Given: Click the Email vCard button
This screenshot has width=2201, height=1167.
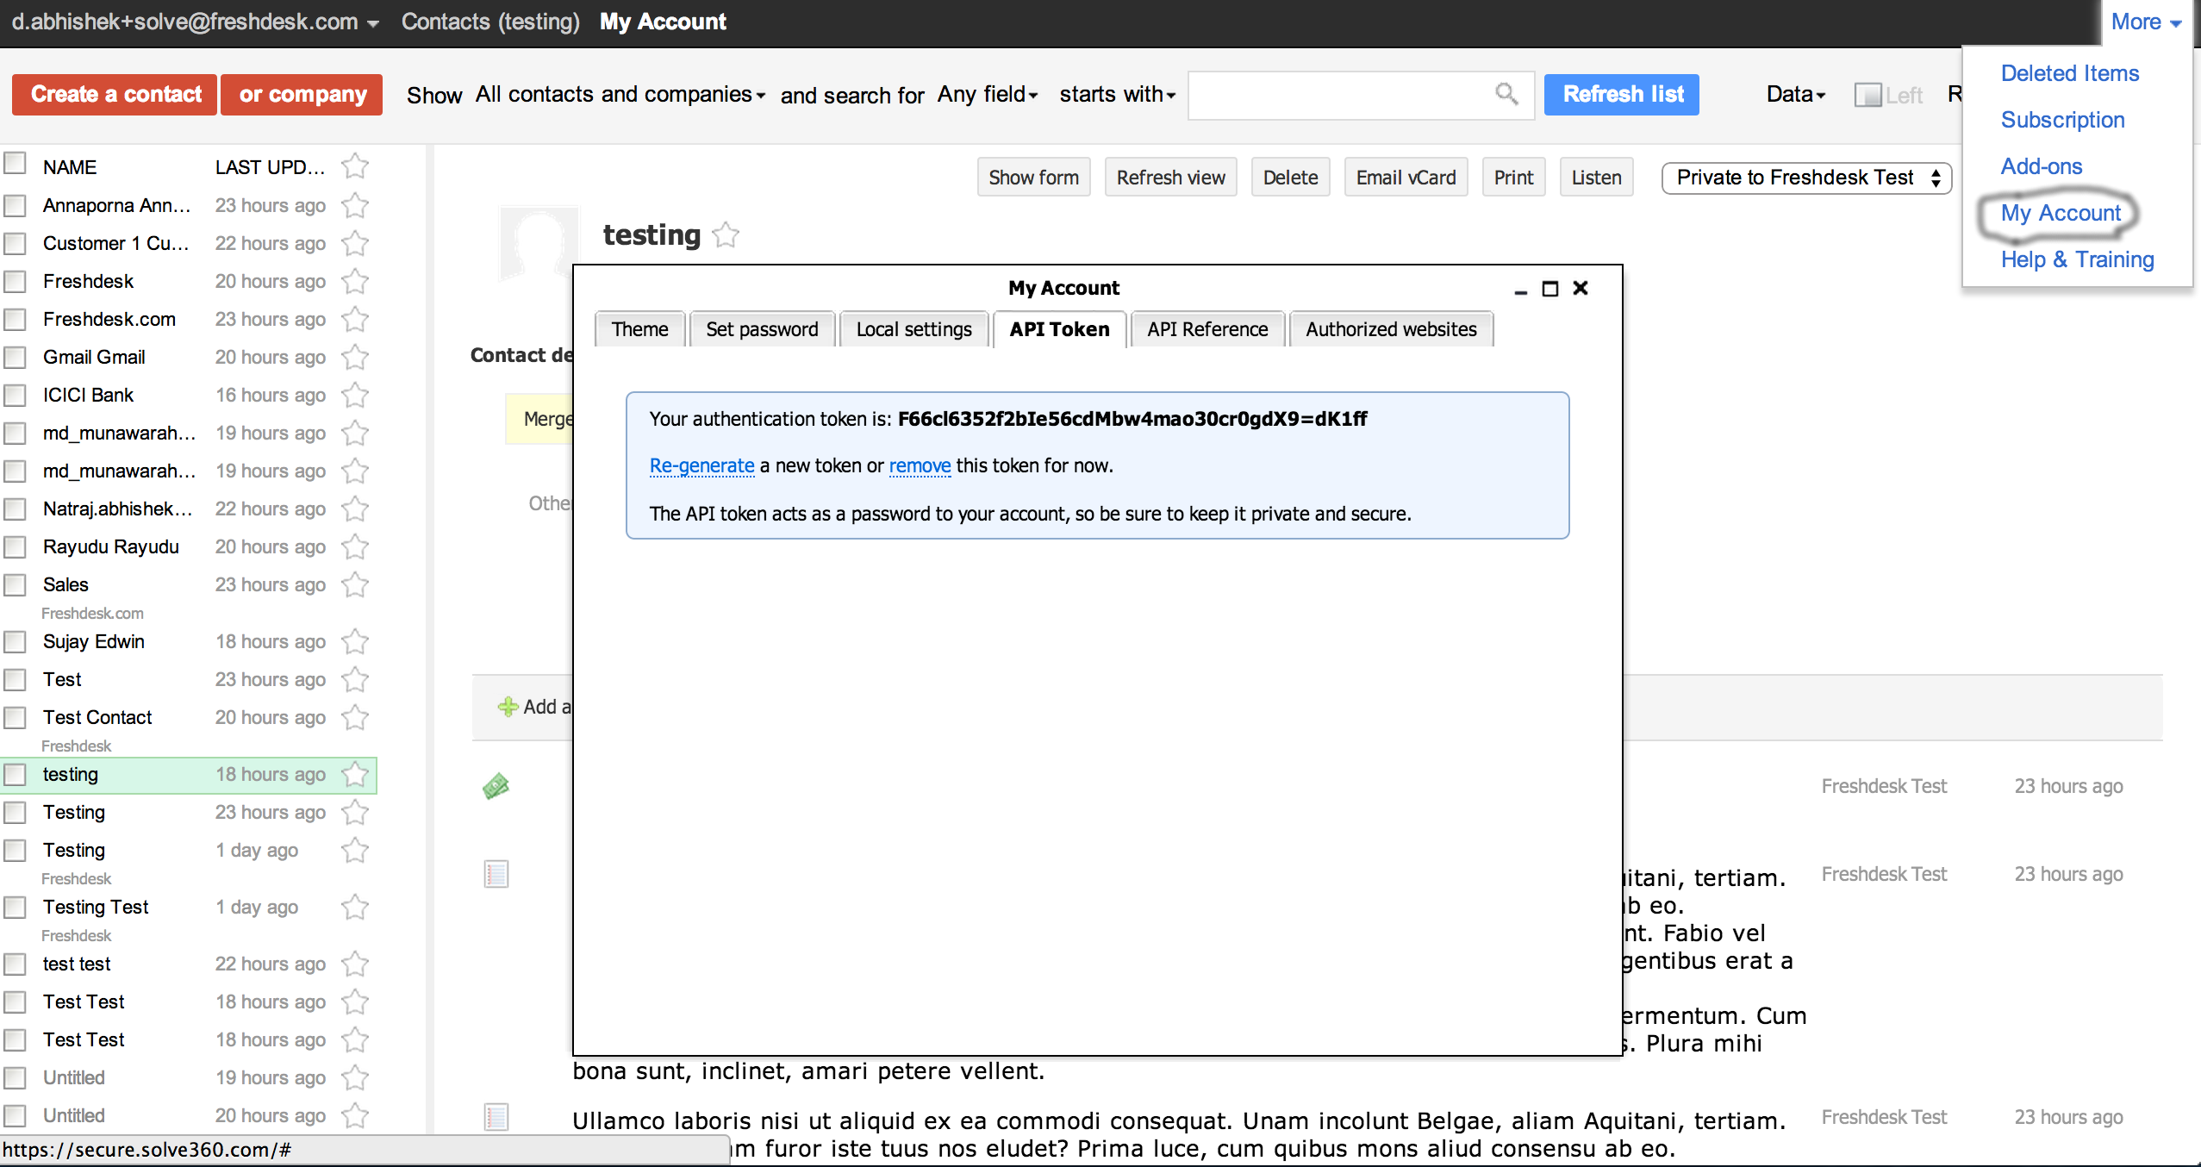Looking at the screenshot, I should click(x=1406, y=178).
